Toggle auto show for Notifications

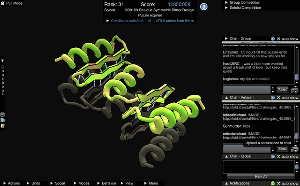287,183
